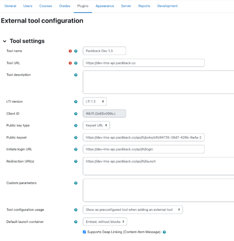Click the Client ID field
The image size is (234, 241).
point(104,113)
